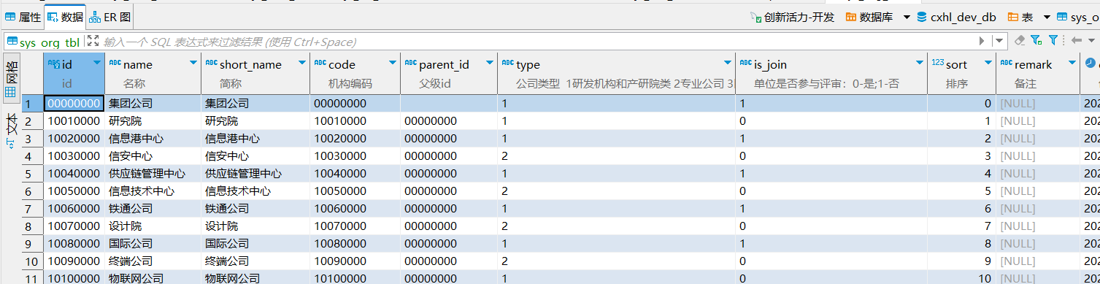Open the is_join column filter dropdown
The height and width of the screenshot is (284, 1100).
pyautogui.click(x=919, y=64)
